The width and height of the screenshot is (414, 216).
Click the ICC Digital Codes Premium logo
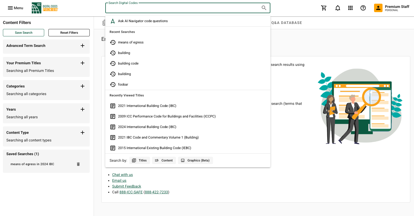pyautogui.click(x=45, y=8)
